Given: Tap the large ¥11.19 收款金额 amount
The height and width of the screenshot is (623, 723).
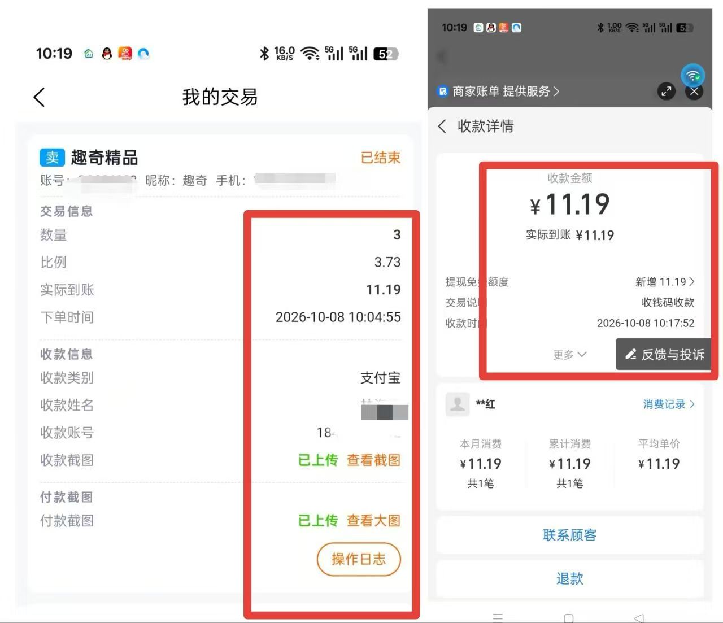Looking at the screenshot, I should coord(569,204).
